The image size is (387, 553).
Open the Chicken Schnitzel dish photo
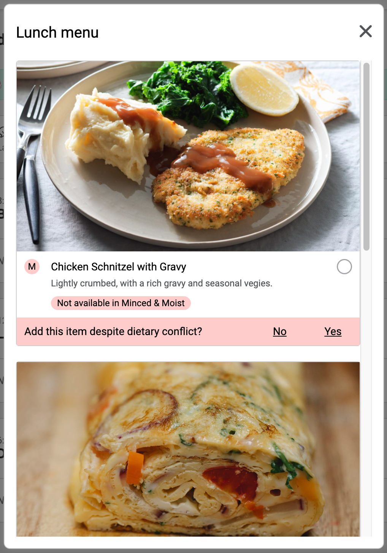188,156
